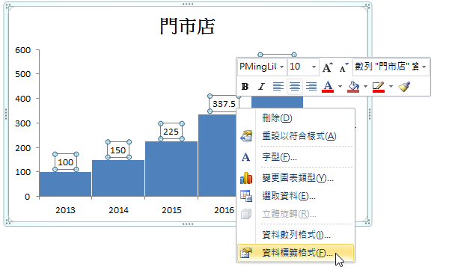Click the 重設以符合樣式 reset icon
The width and height of the screenshot is (449, 273).
(246, 136)
